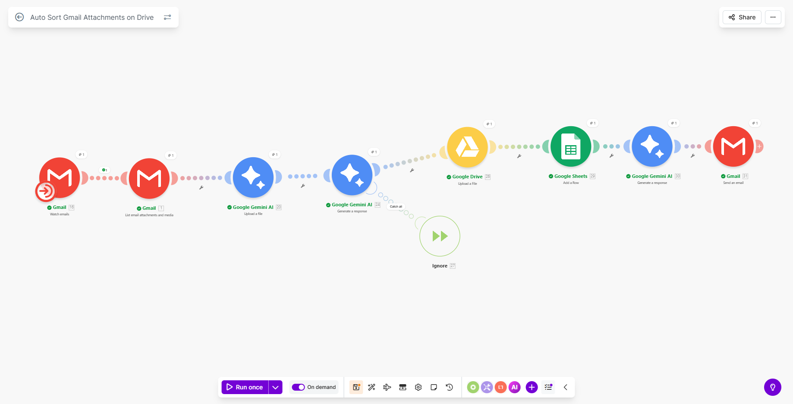Open the Notes icon in toolbar
Viewport: 793px width, 404px height.
point(434,387)
